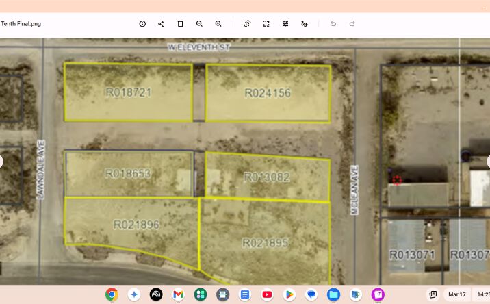Open quick settings from the clock
Screen dimensions: 490x304
click(482, 294)
